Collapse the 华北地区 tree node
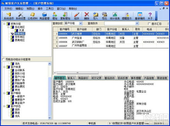 (8, 27)
